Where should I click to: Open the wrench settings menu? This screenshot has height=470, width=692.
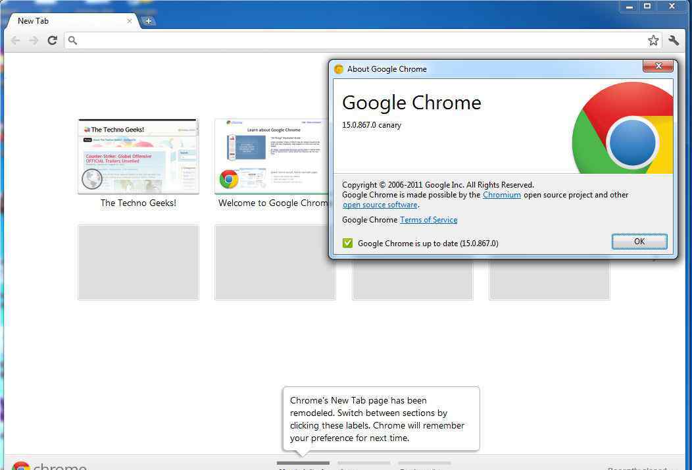point(674,41)
